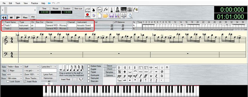Click the Harmonize button
The image size is (248, 97).
click(x=49, y=78)
